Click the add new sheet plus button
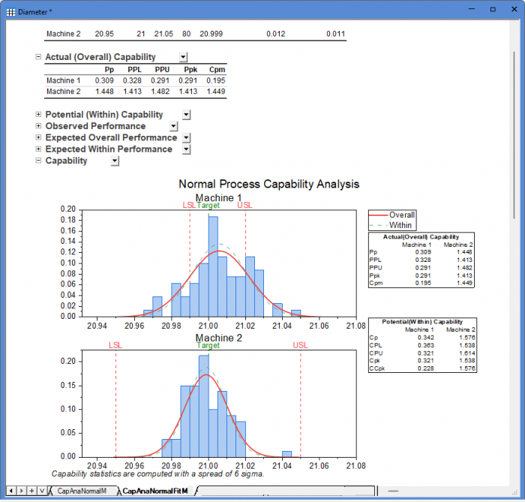 pyautogui.click(x=31, y=491)
